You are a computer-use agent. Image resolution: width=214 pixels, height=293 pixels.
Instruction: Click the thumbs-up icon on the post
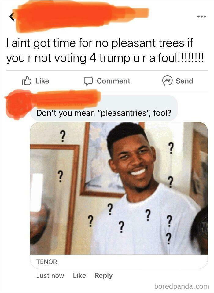[26, 81]
